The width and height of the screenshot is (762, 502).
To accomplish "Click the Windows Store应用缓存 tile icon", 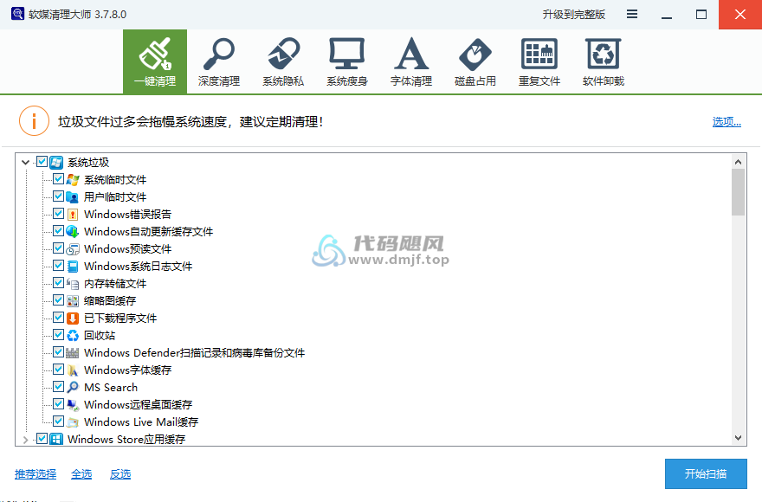I will coord(56,440).
